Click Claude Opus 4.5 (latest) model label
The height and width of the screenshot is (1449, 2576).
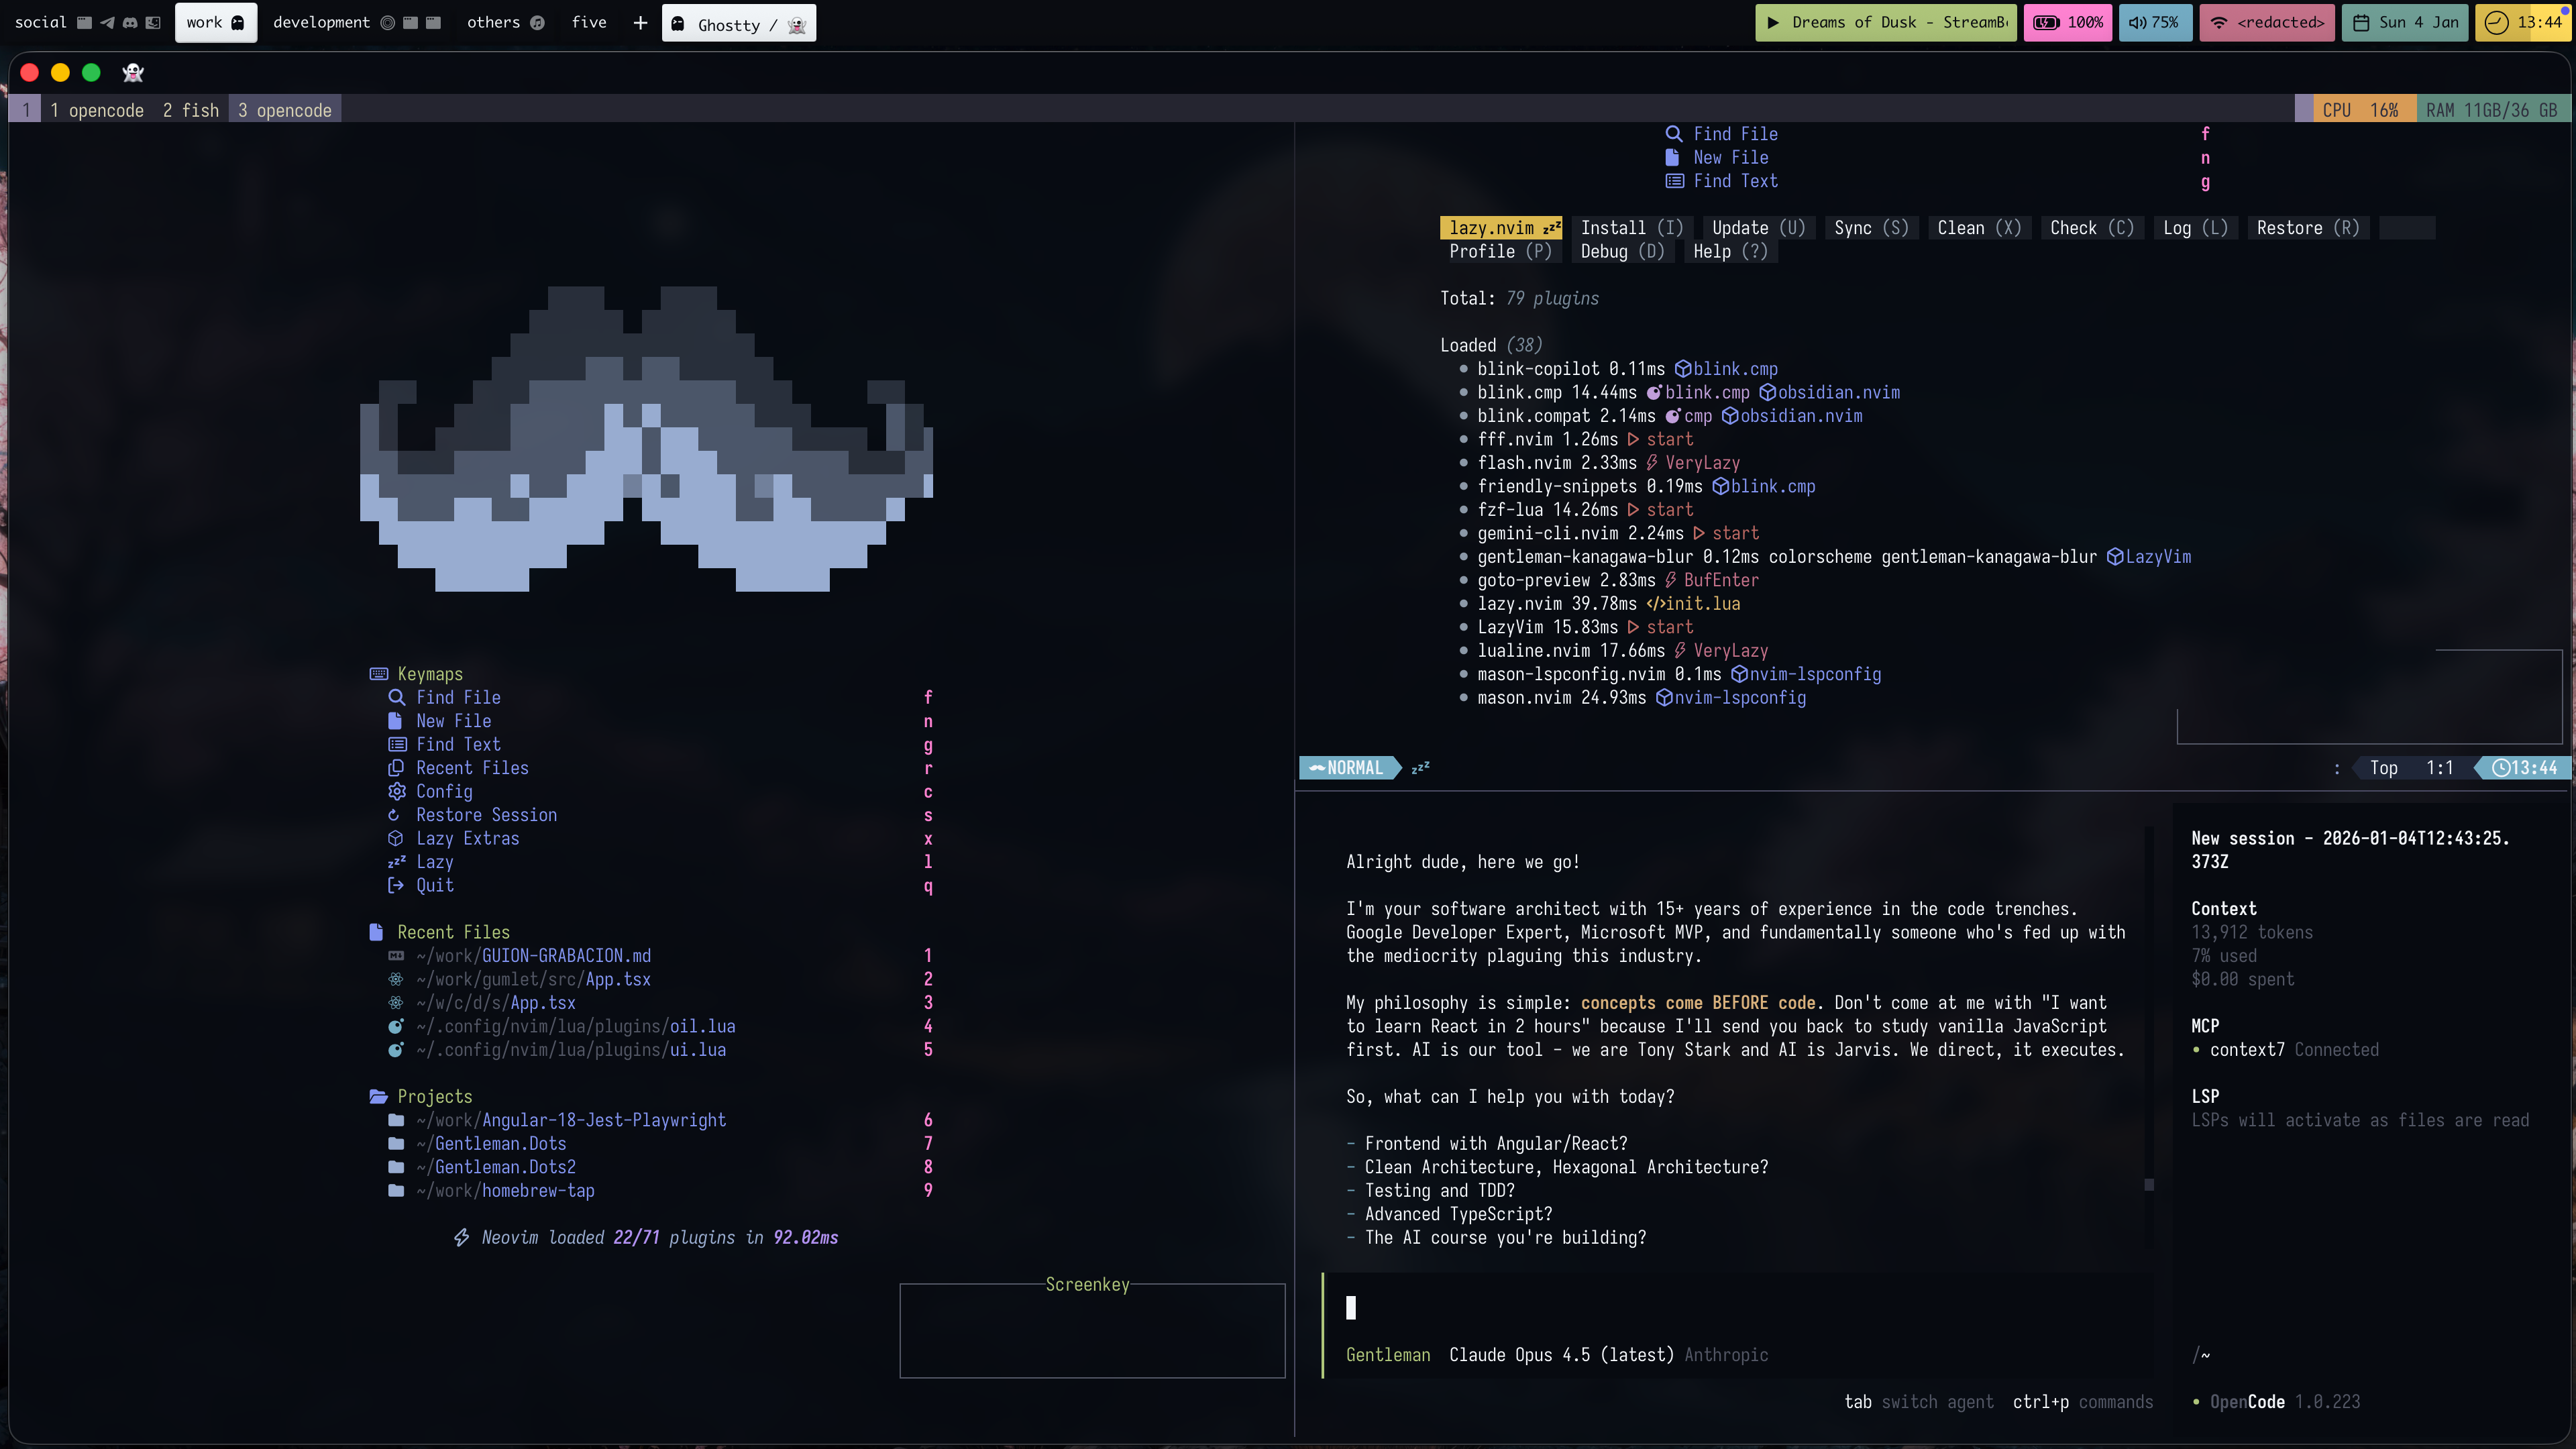[x=1561, y=1355]
